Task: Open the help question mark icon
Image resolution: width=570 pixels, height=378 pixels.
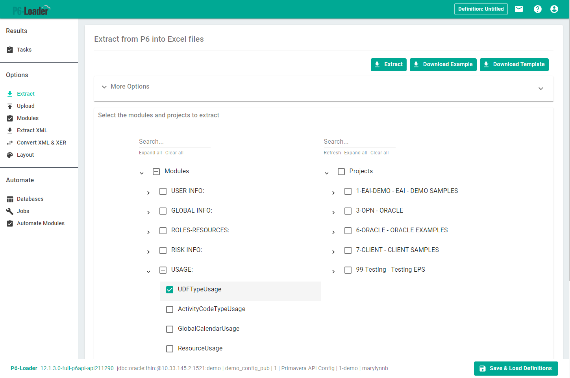Action: pyautogui.click(x=537, y=9)
